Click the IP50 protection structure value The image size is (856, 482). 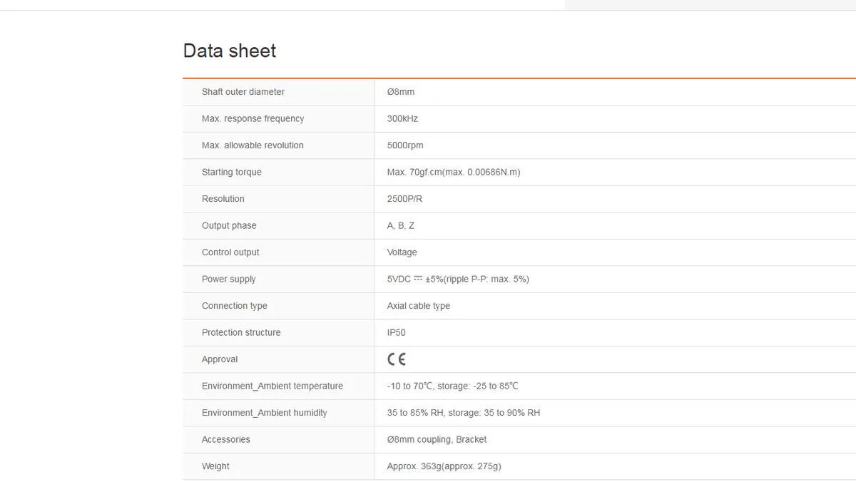tap(397, 332)
